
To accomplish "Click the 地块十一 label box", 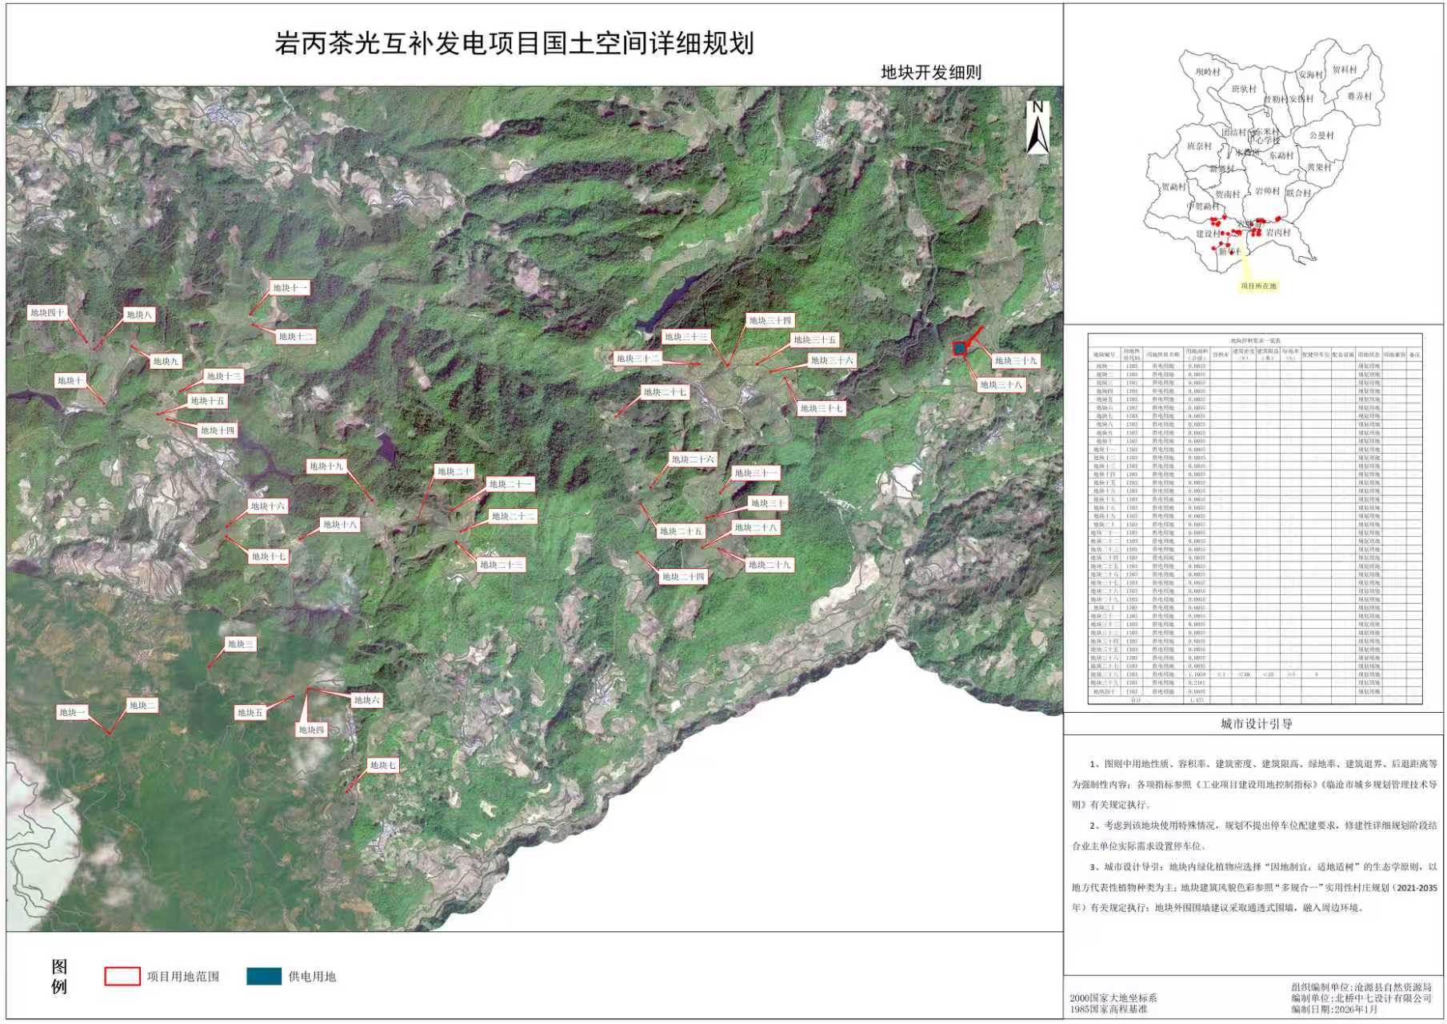I will tap(289, 288).
